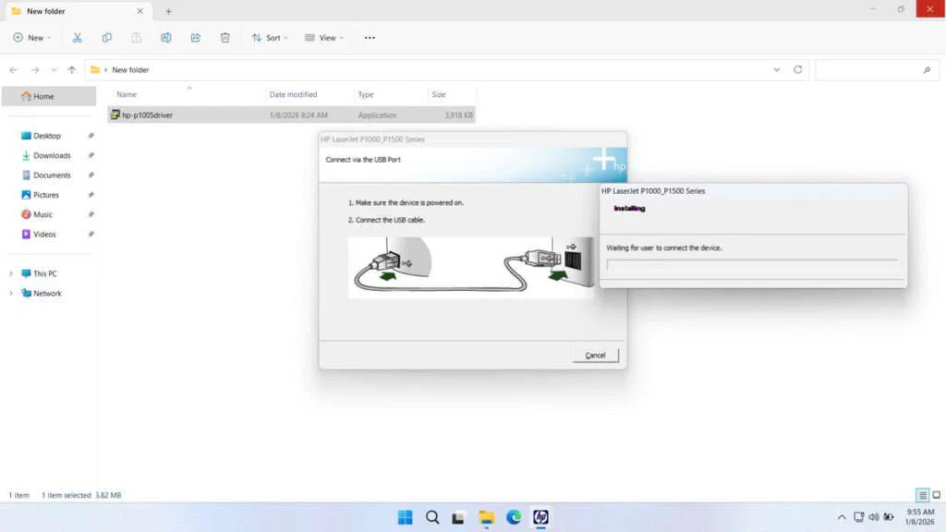Refresh the current folder view

point(796,69)
